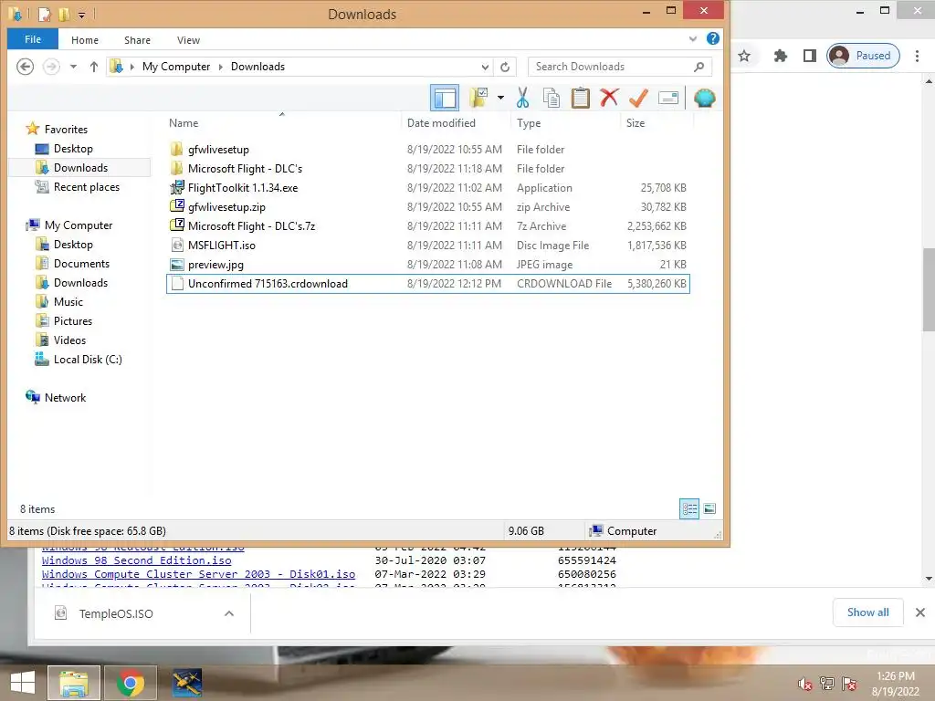Screen dimensions: 935x701
Task: Switch to Details view layout
Action: [x=689, y=509]
